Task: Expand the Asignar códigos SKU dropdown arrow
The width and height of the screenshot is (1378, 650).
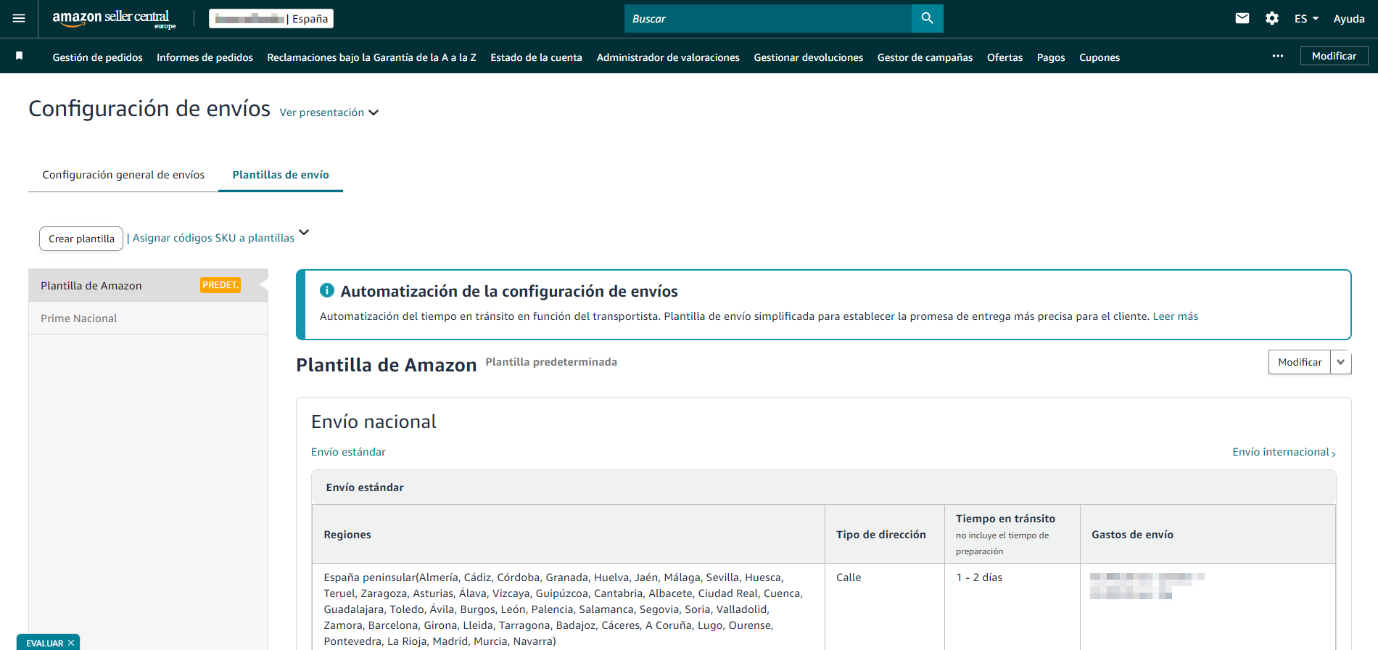Action: [304, 233]
